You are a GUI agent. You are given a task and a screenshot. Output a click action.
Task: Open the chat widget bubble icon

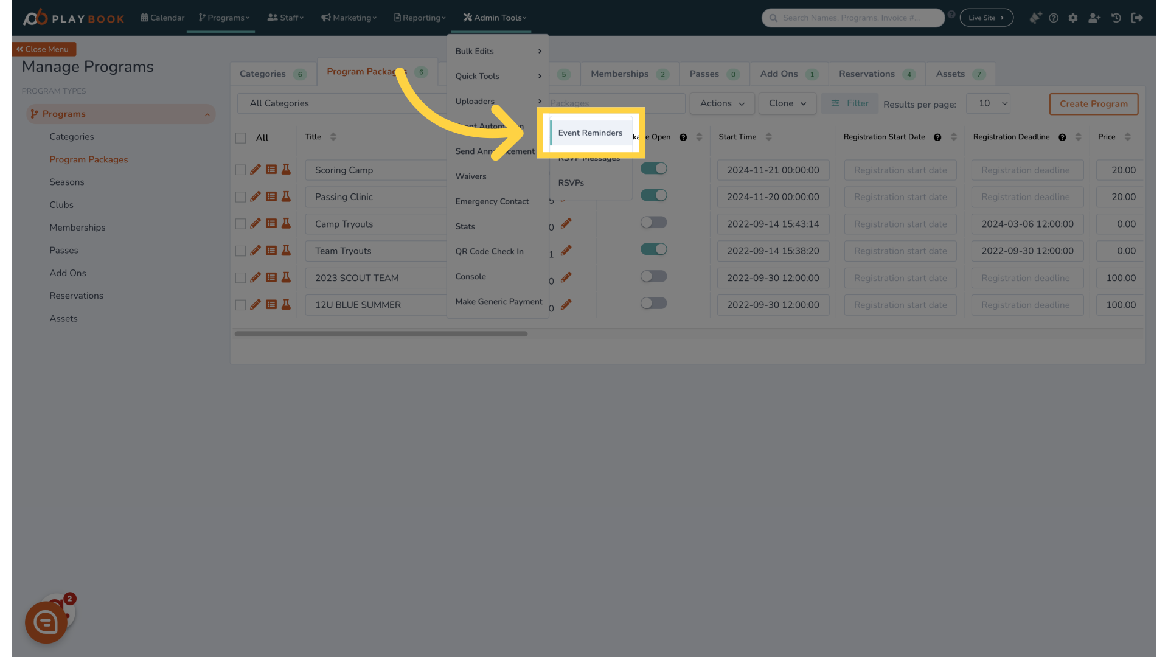tap(46, 622)
